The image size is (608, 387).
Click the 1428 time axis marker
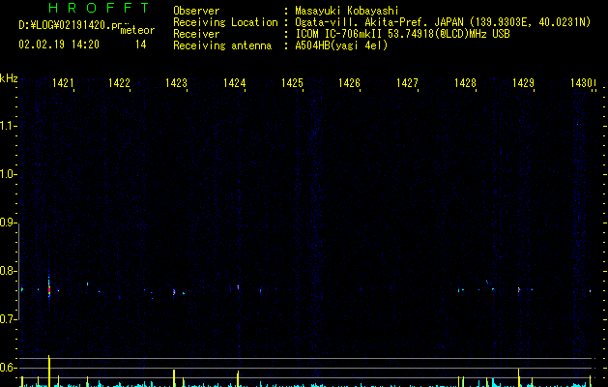465,83
